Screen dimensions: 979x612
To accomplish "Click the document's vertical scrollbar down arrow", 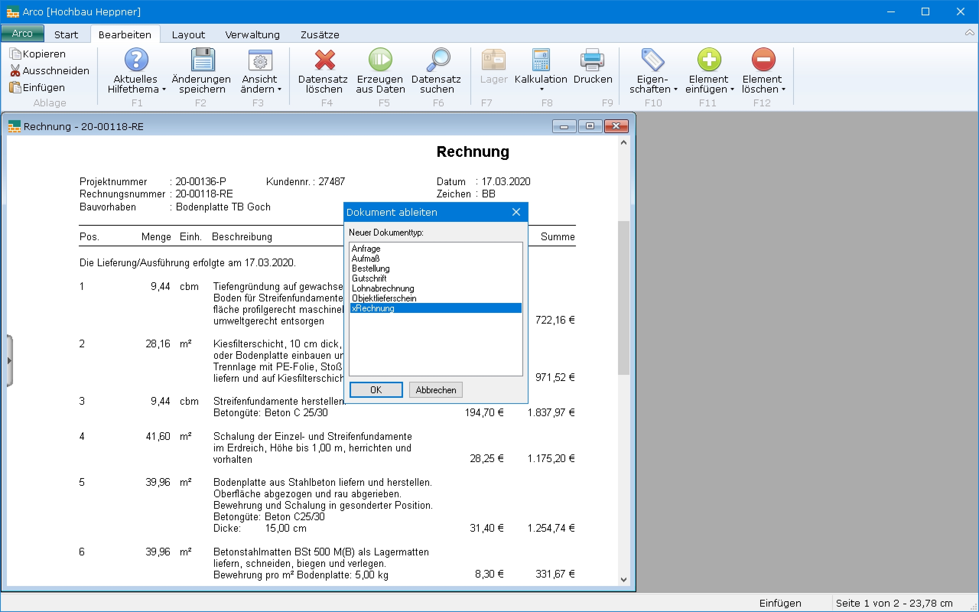I will (623, 579).
